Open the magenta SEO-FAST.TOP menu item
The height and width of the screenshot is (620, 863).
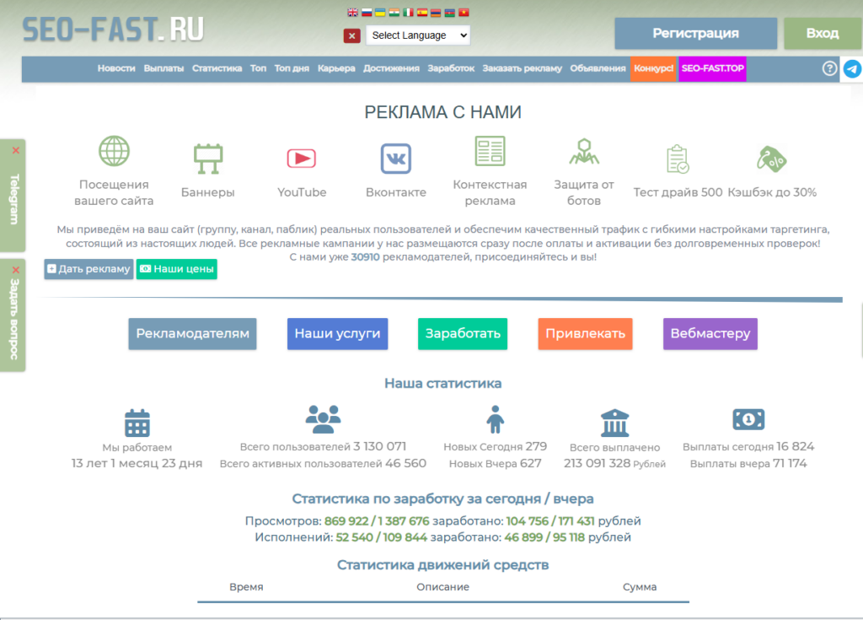(712, 69)
